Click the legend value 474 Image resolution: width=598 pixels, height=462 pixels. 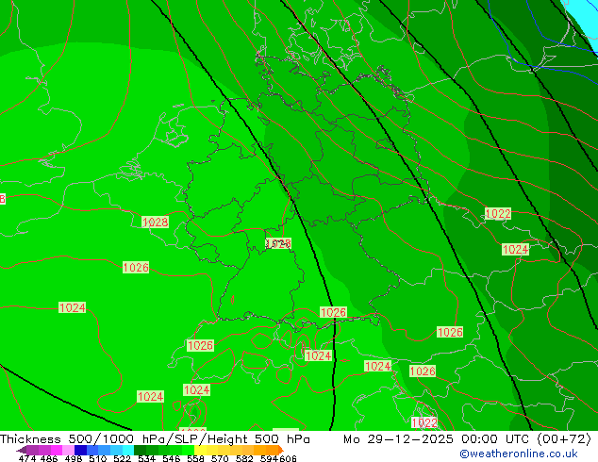[x=27, y=458]
